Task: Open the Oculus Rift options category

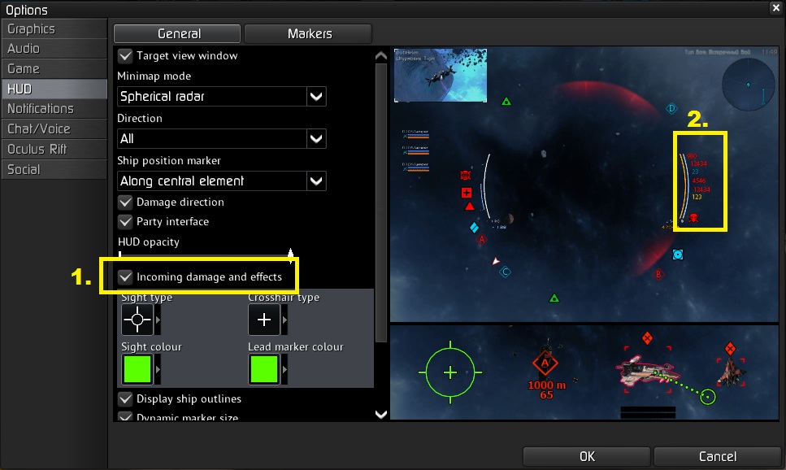Action: tap(54, 150)
